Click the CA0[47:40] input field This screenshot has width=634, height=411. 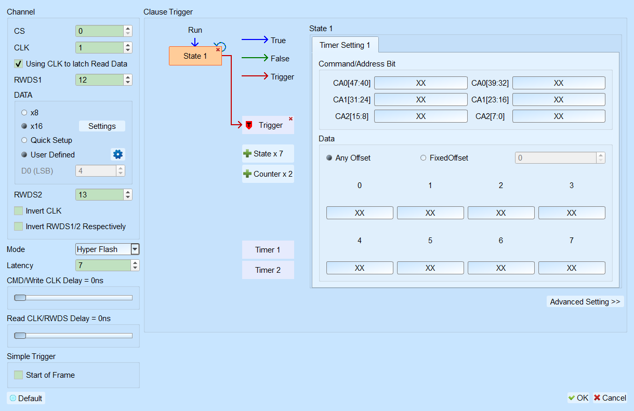pyautogui.click(x=421, y=83)
